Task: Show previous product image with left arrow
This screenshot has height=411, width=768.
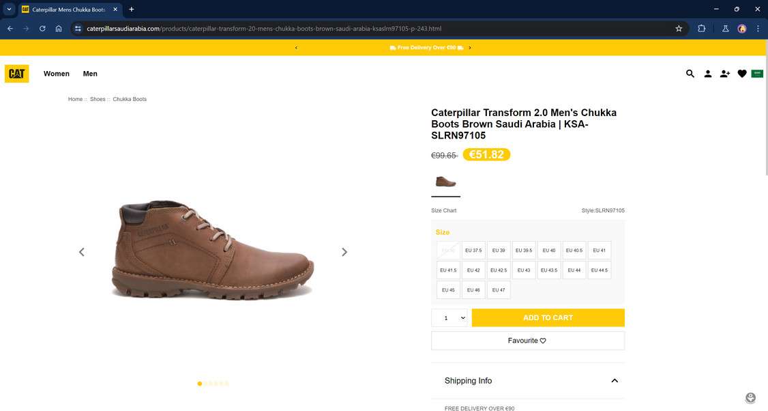Action: 82,252
